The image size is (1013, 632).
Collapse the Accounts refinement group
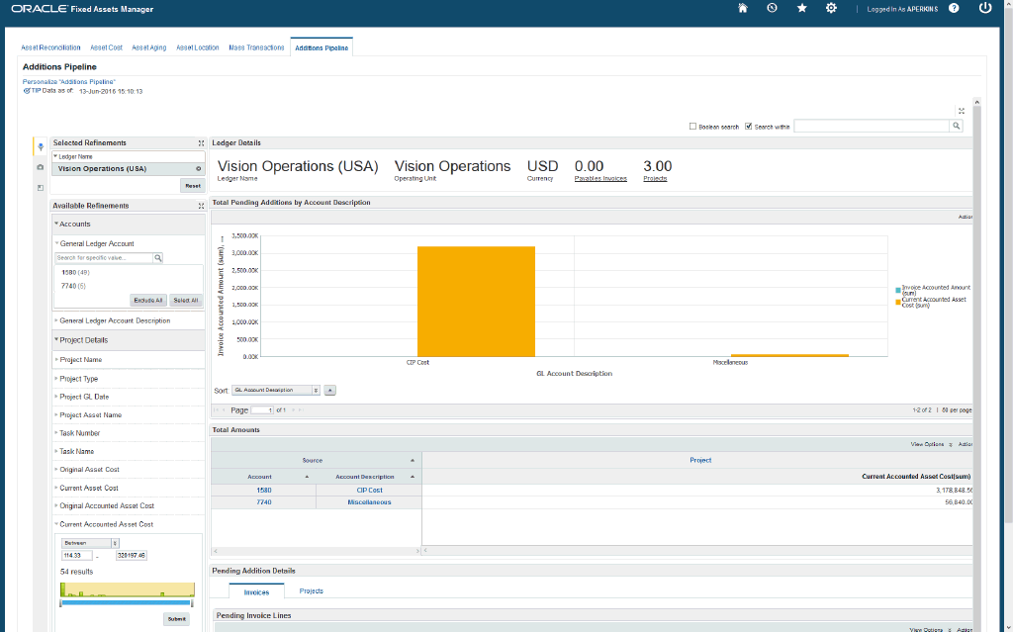pyautogui.click(x=56, y=225)
